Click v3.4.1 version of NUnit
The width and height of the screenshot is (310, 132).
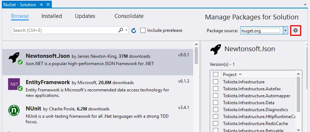coord(183,108)
